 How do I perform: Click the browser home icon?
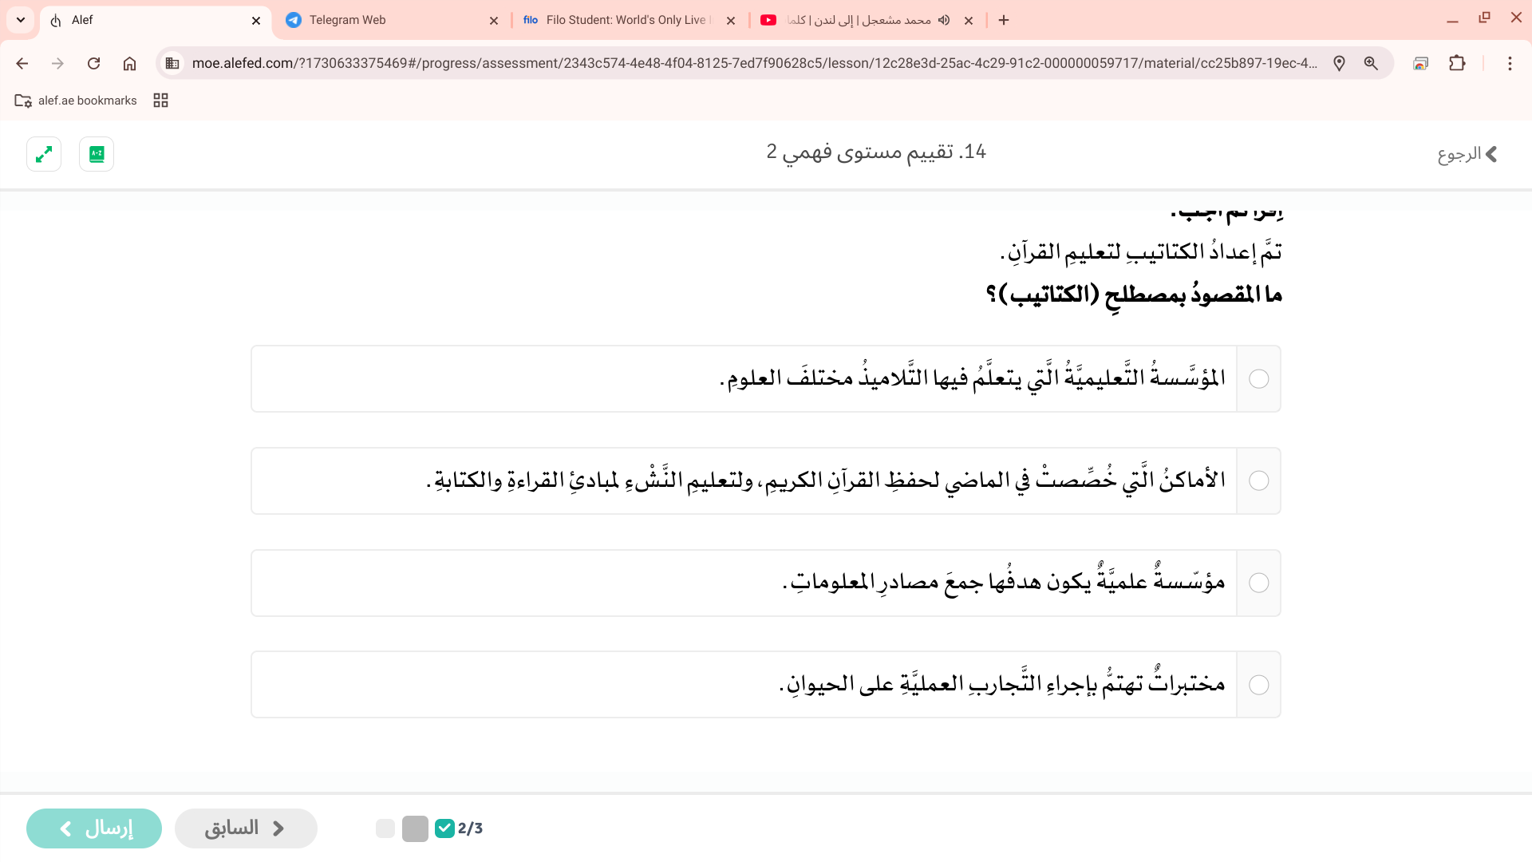tap(129, 63)
